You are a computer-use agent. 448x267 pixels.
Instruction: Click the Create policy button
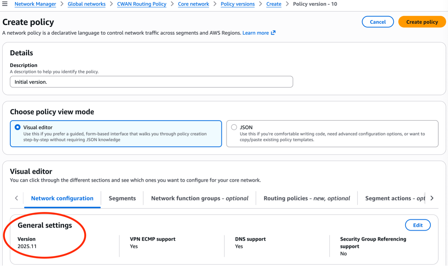[x=422, y=22]
